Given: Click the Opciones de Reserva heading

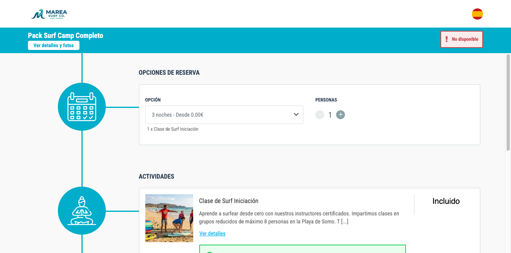Looking at the screenshot, I should [169, 73].
